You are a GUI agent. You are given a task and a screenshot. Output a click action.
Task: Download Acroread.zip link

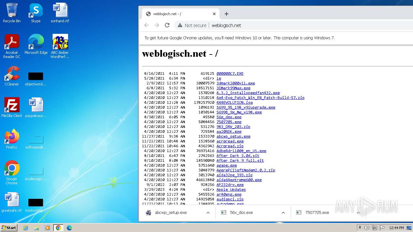coord(230,146)
